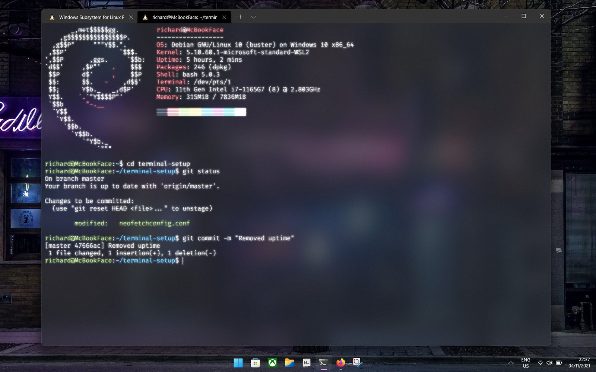Viewport: 596px width, 372px height.
Task: Open File Explorer from the taskbar
Action: [290, 362]
